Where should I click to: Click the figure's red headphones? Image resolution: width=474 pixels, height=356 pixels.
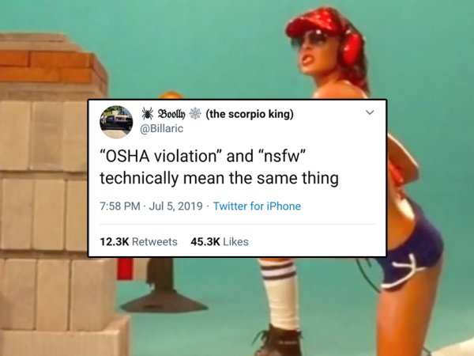point(351,47)
